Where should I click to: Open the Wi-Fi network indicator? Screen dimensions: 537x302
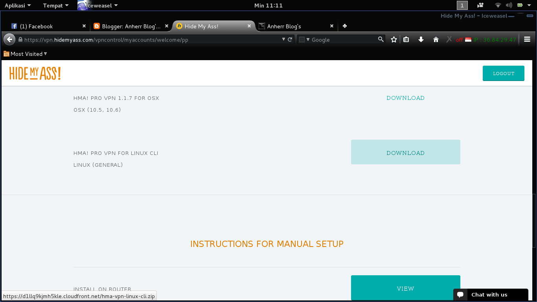(x=498, y=6)
